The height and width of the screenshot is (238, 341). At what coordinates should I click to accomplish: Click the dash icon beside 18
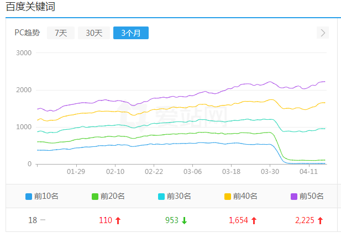tap(43, 220)
